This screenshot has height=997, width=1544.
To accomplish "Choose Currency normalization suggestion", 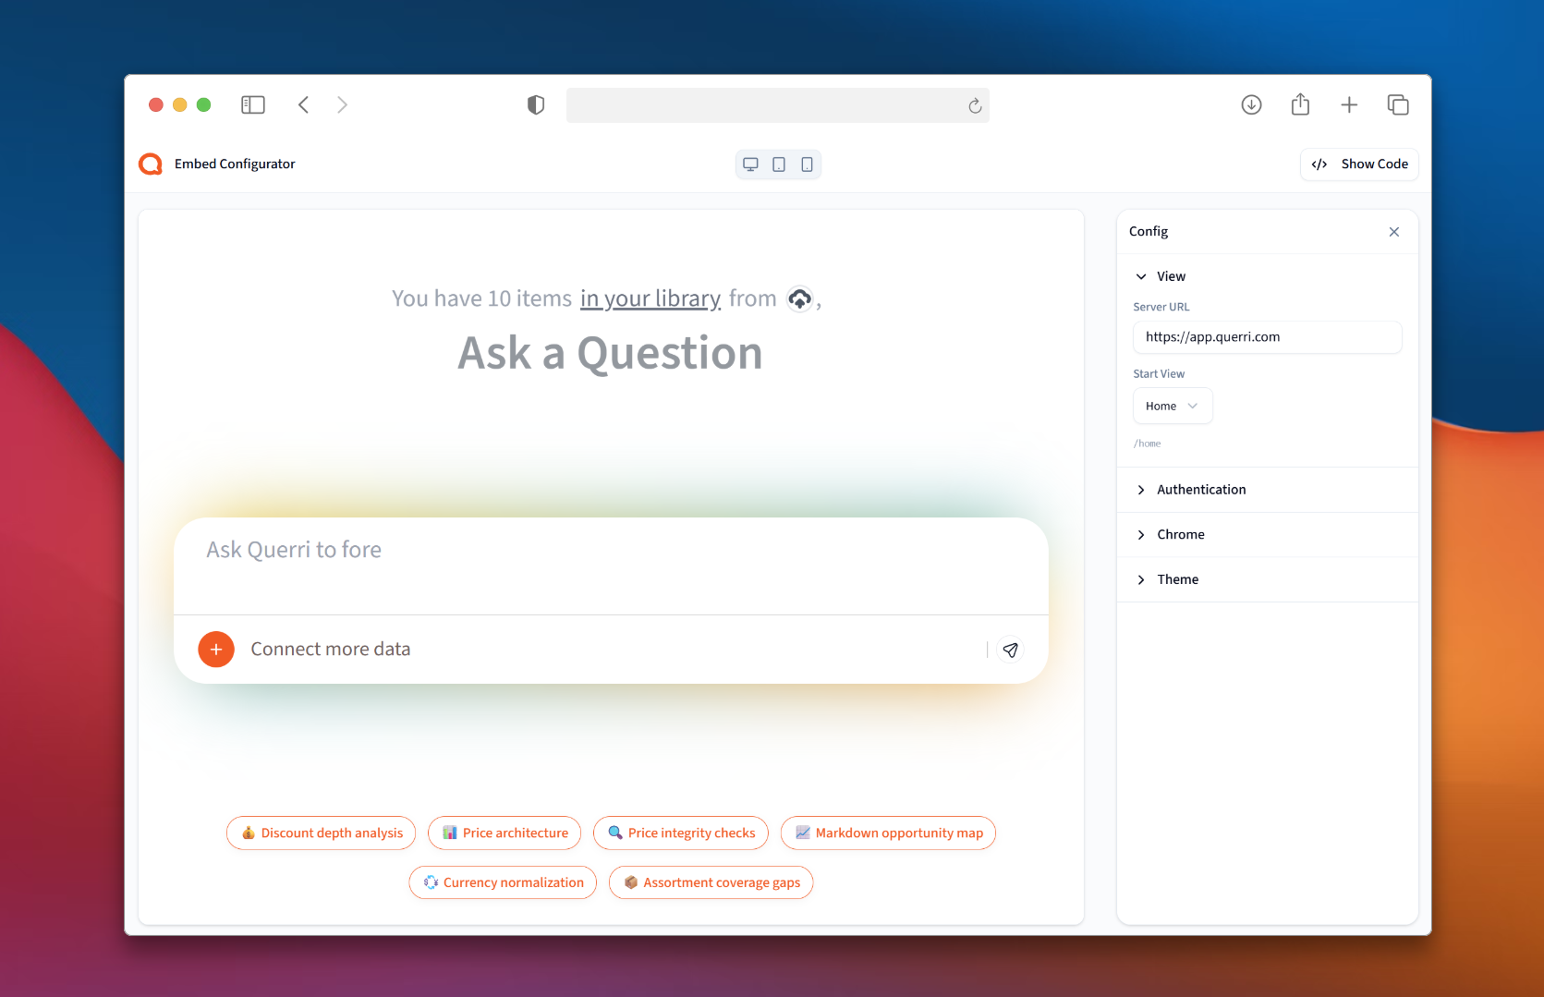I will point(503,883).
